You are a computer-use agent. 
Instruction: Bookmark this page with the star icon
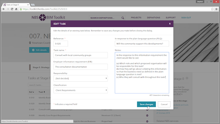click(x=212, y=9)
